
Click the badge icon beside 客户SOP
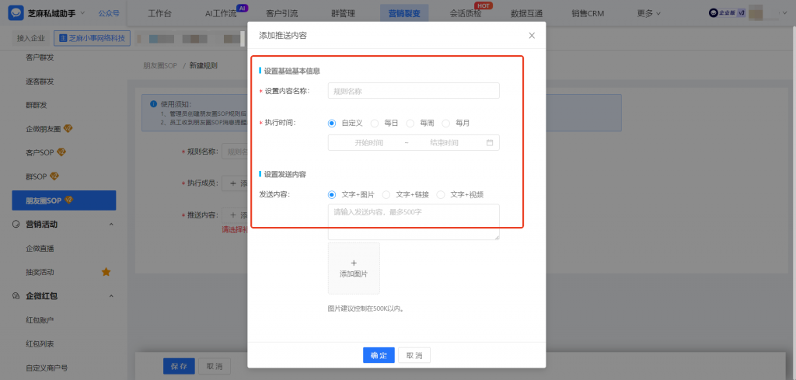[x=61, y=152]
